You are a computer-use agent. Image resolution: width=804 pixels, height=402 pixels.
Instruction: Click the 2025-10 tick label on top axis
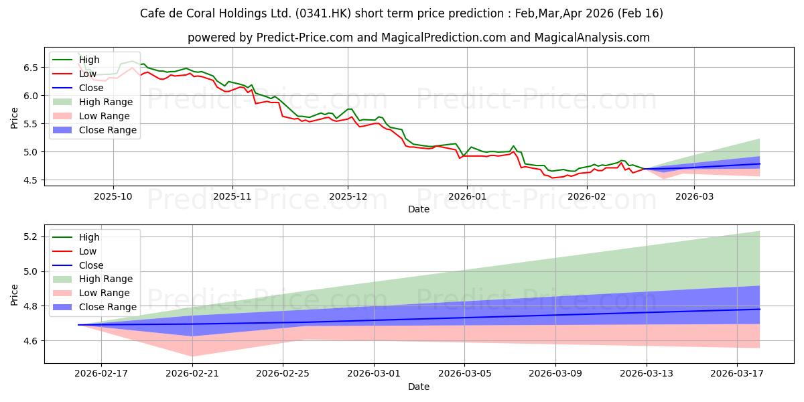[x=113, y=196]
